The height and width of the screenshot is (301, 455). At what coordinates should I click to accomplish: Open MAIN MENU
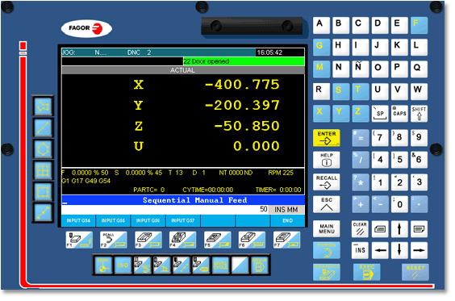point(327,228)
